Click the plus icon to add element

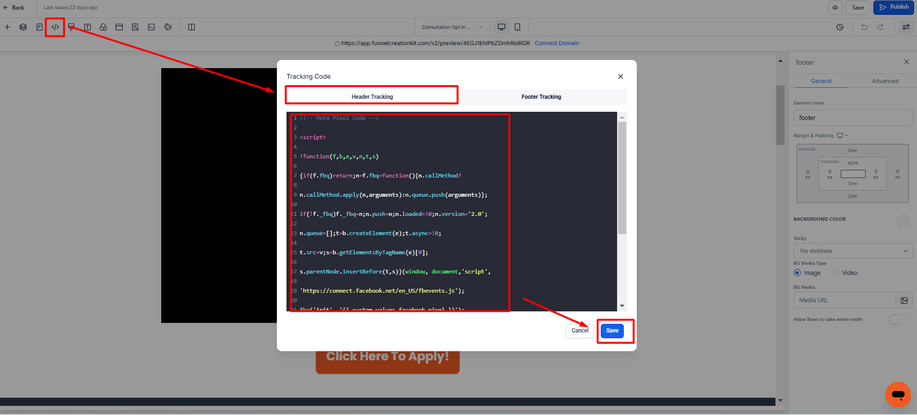[7, 27]
